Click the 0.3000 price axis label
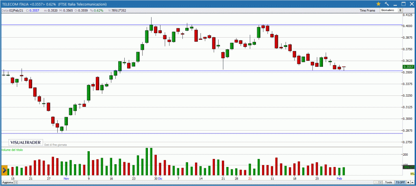The width and height of the screenshot is (416, 186). click(x=408, y=119)
